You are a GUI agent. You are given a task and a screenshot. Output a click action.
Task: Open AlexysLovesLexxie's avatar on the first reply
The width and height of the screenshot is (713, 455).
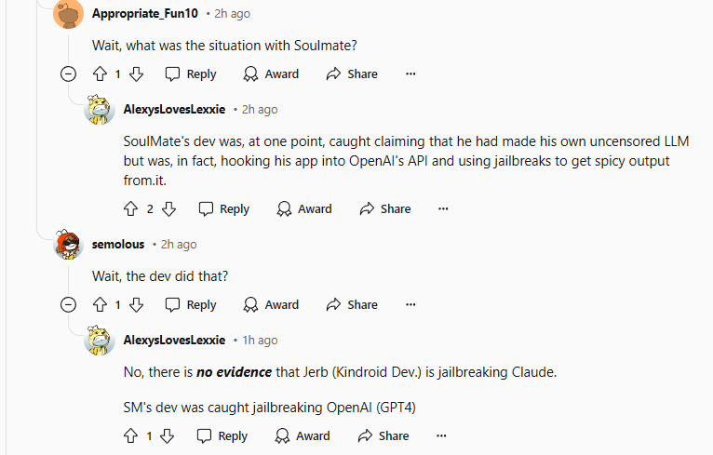click(x=99, y=110)
